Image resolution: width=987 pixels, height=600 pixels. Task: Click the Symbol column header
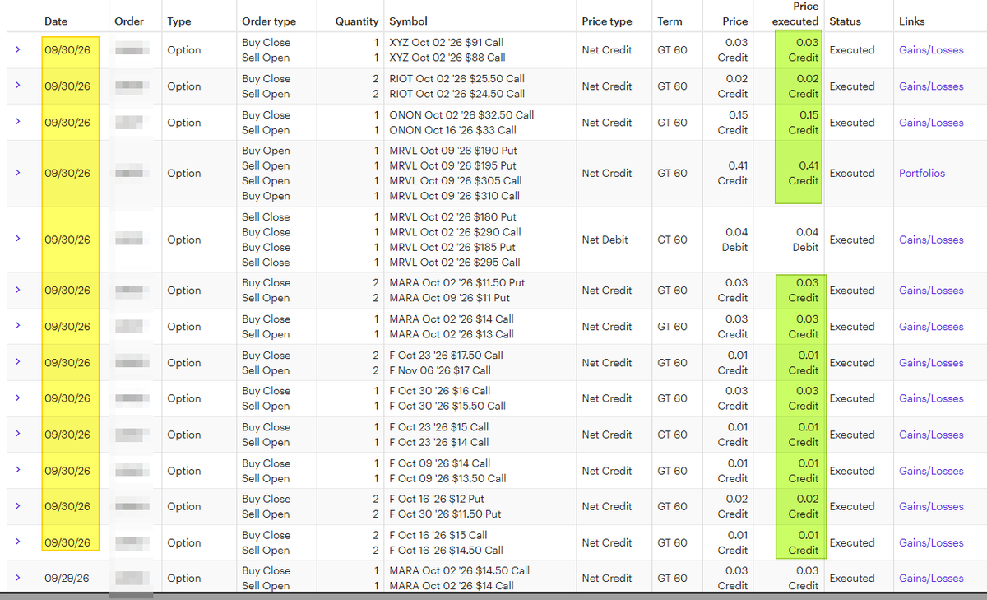click(408, 21)
